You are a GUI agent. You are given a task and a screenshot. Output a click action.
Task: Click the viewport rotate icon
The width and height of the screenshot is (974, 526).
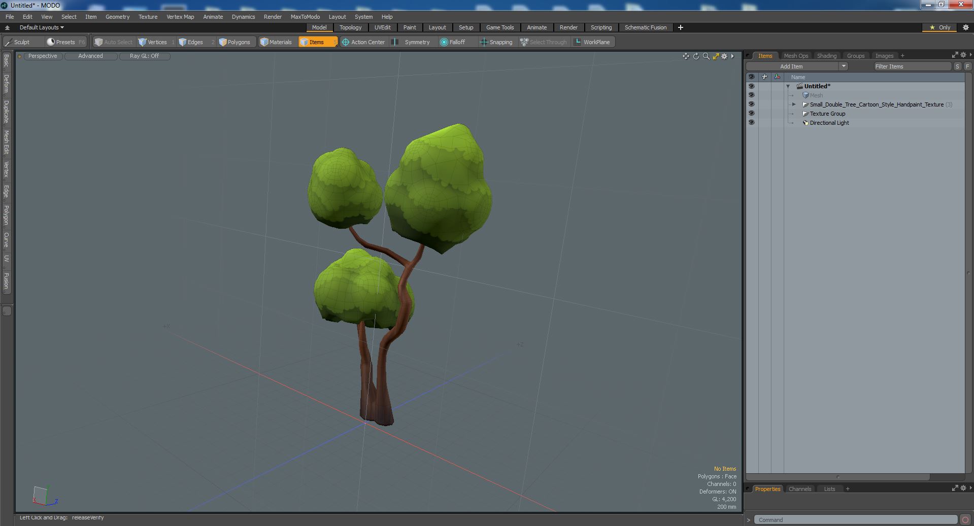[696, 56]
